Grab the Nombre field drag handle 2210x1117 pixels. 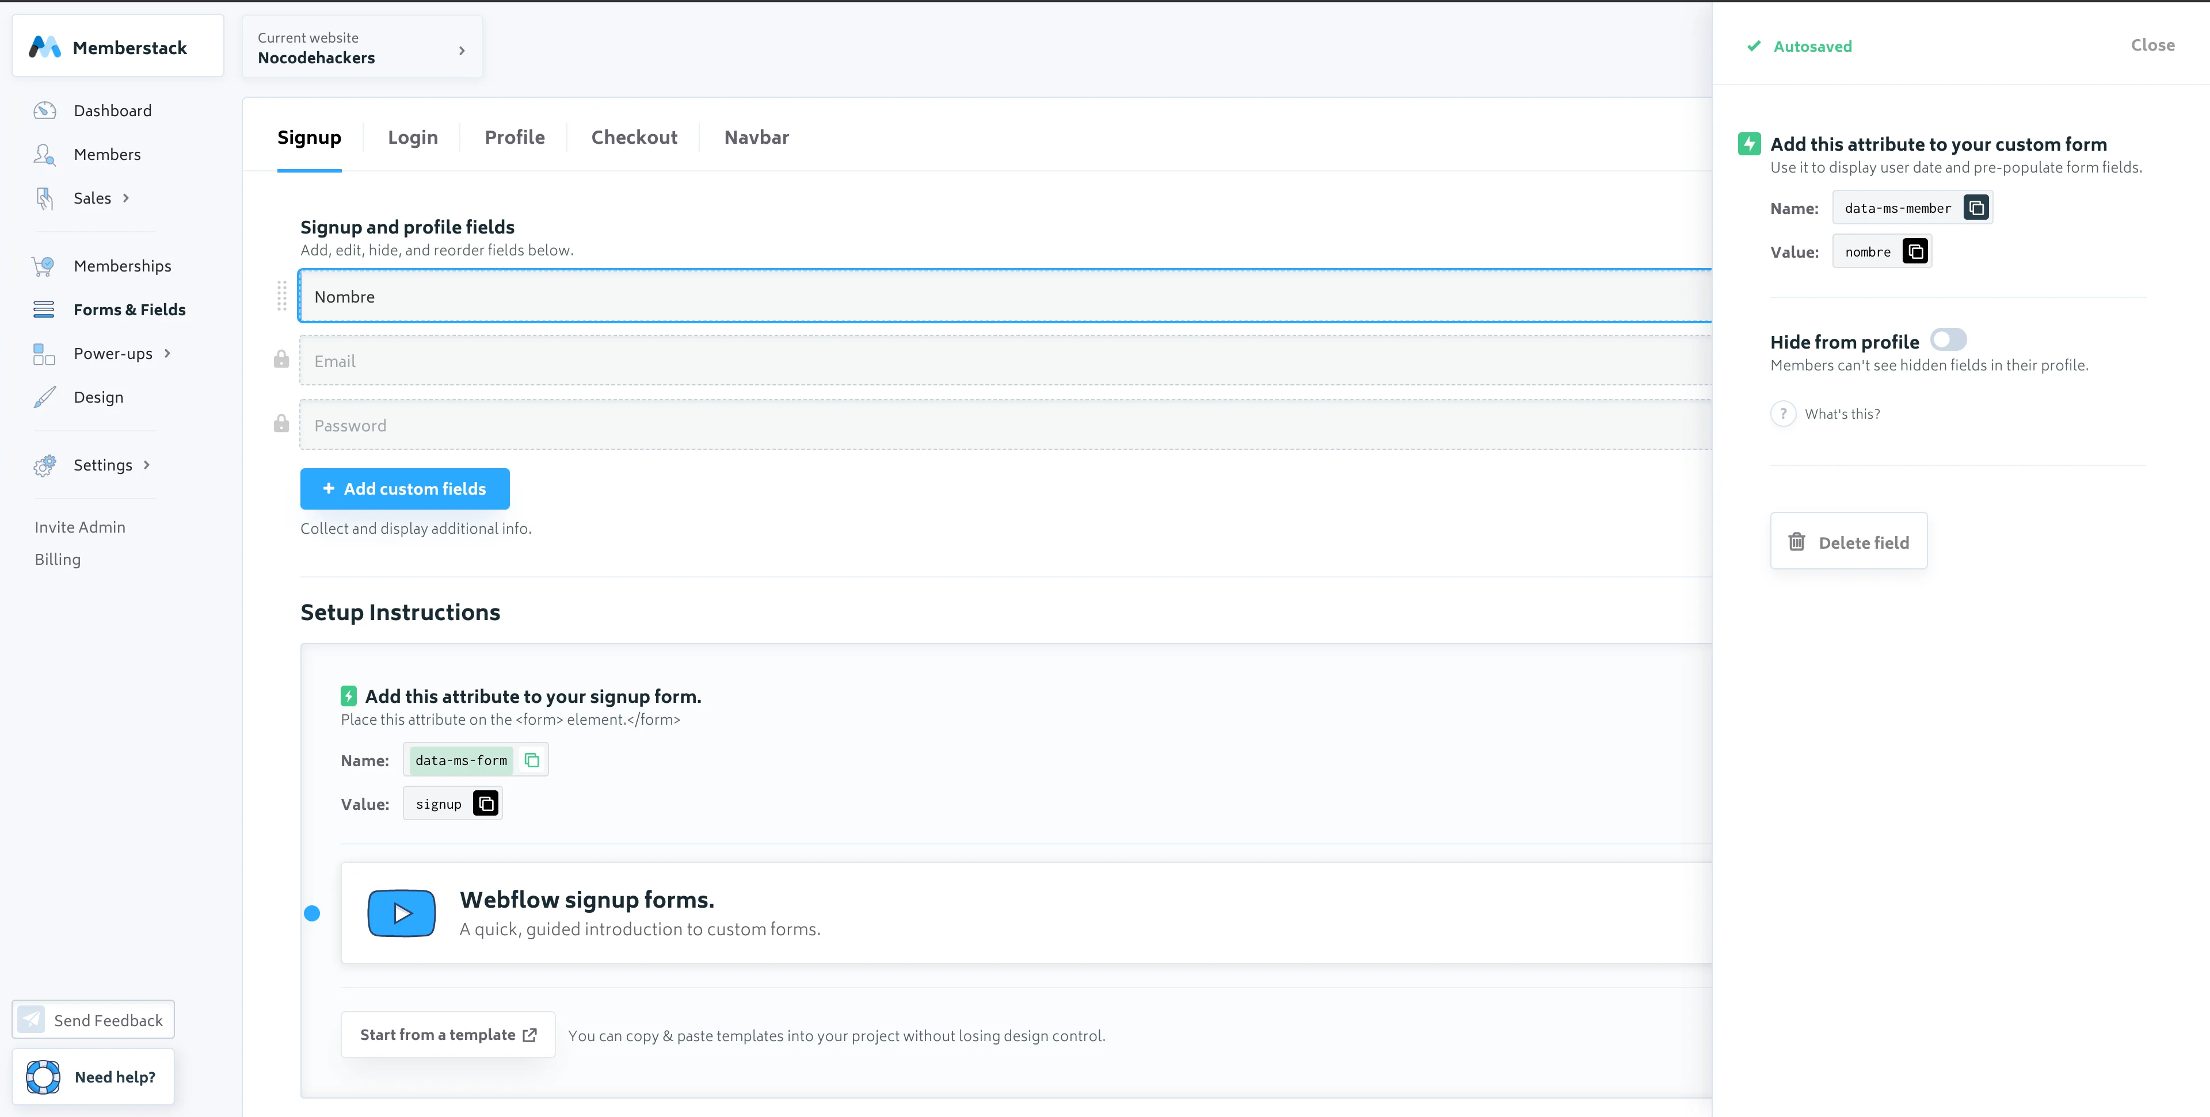pos(281,296)
